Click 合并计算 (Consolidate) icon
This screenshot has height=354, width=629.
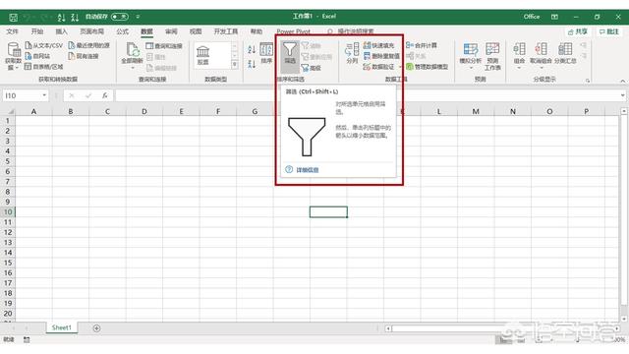[409, 45]
